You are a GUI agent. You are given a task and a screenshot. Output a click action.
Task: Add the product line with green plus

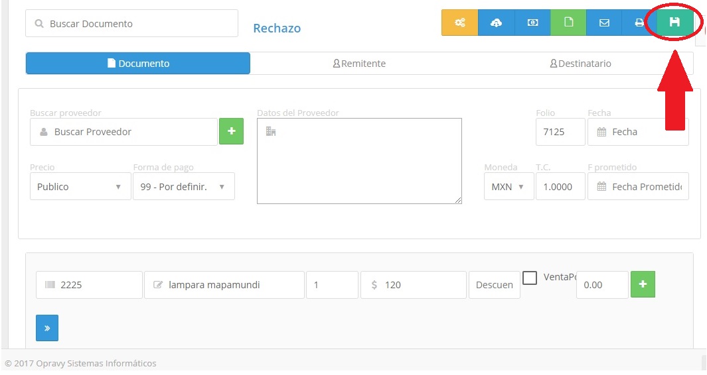pos(642,284)
